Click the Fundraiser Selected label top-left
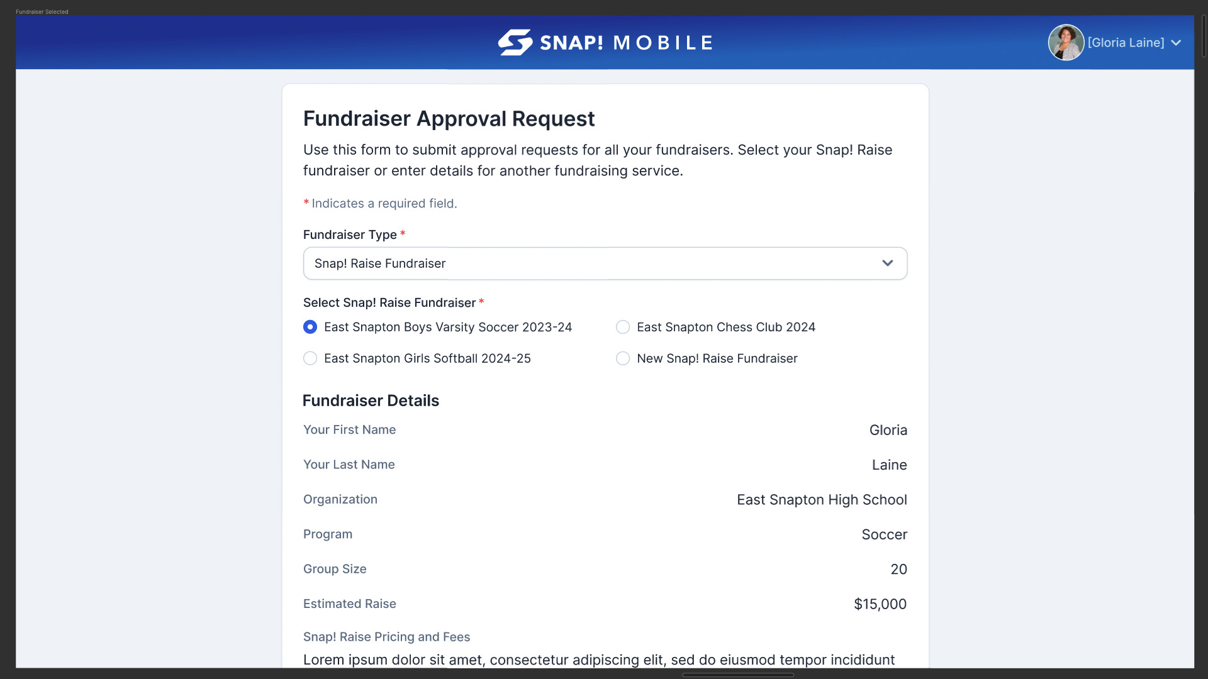Screen dimensions: 1208x679 click(41, 11)
